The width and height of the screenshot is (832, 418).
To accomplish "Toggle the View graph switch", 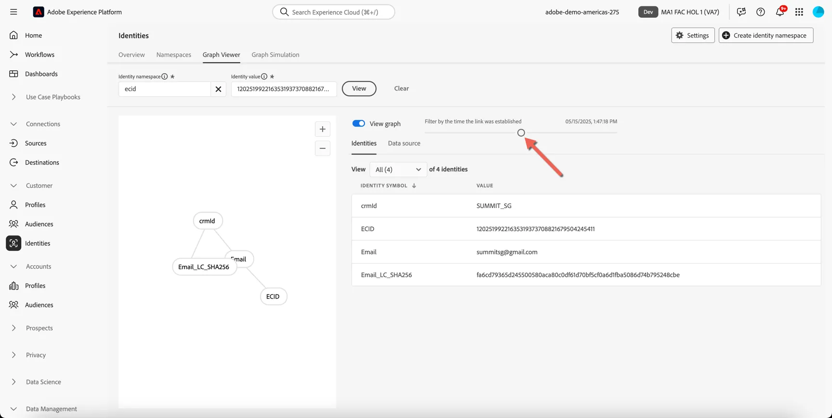I will point(359,123).
